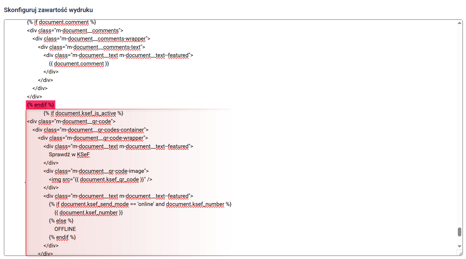Image resolution: width=466 pixels, height=259 pixels.
Task: Click the OFFLINE text line
Action: click(65, 229)
